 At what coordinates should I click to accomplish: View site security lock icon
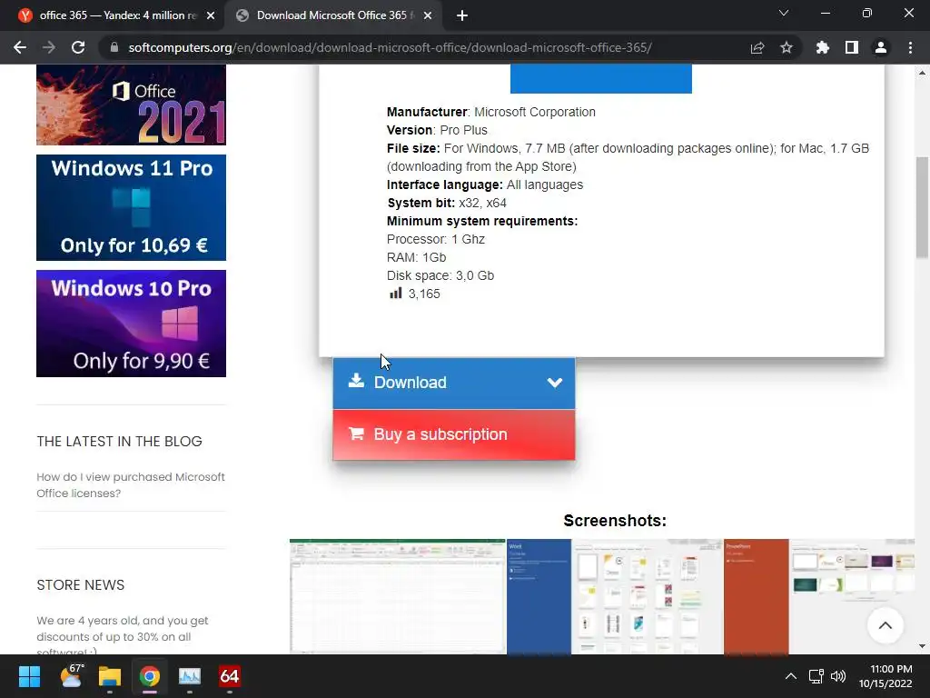114,47
